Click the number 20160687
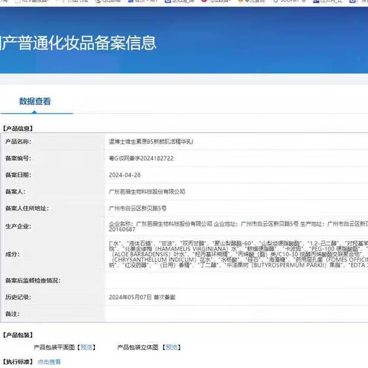 click(122, 229)
